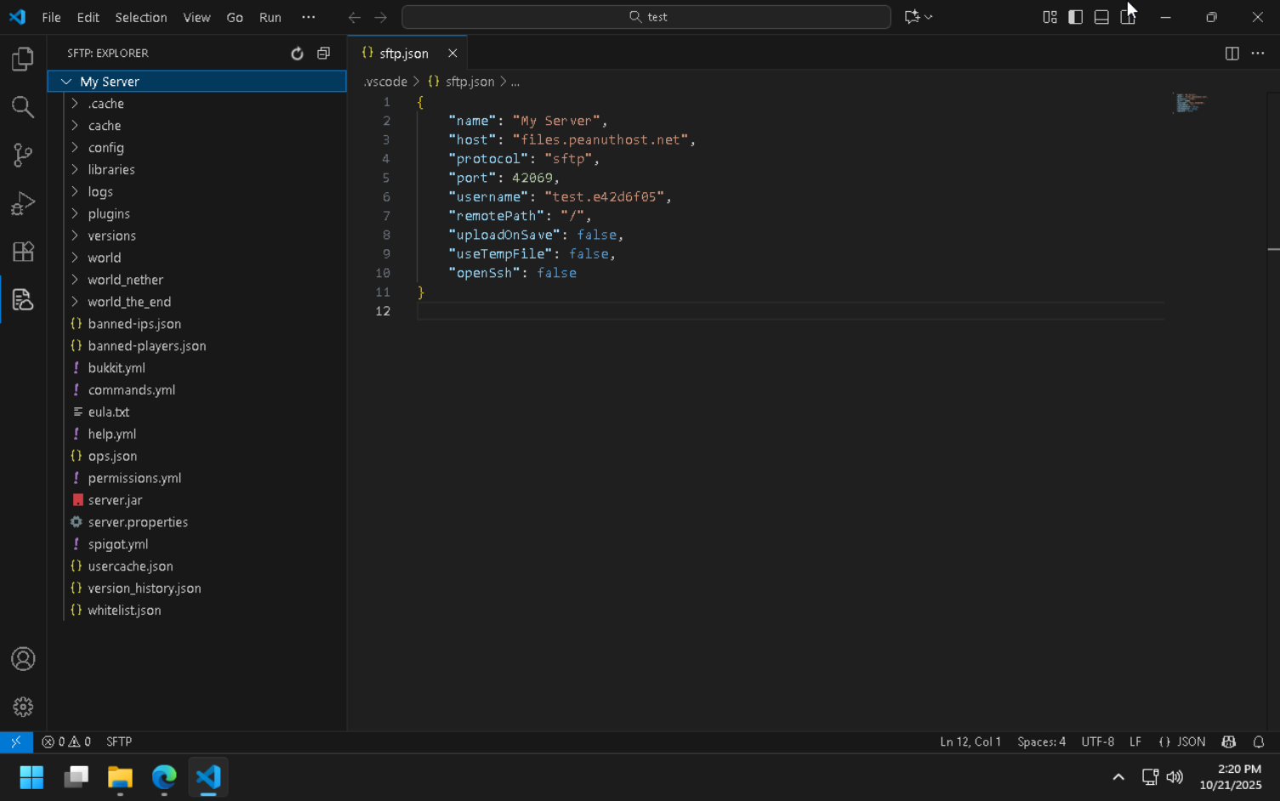Click the search box in the title bar
1280x801 pixels.
[646, 16]
